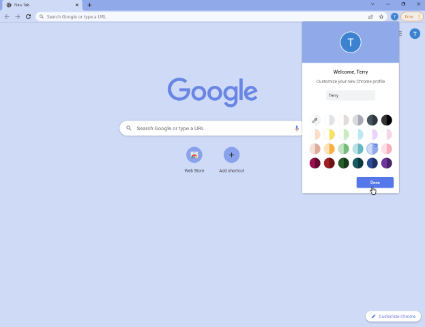Screen dimensions: 425x327
Task: Choose the pale cyan theme swatch
Action: point(357,134)
